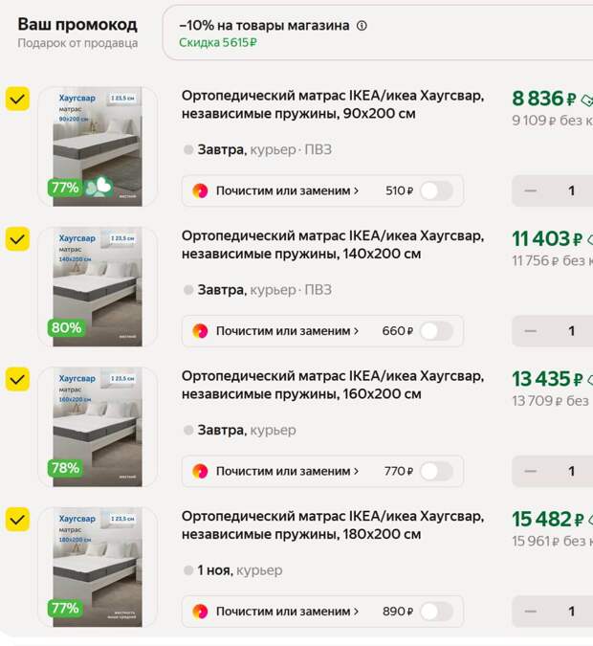Open the 160x200 mattress product thumbnail

97,427
